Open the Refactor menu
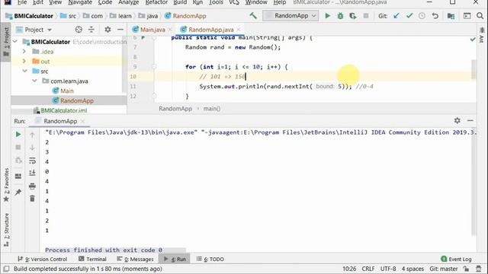488x274 pixels. (x=156, y=2)
